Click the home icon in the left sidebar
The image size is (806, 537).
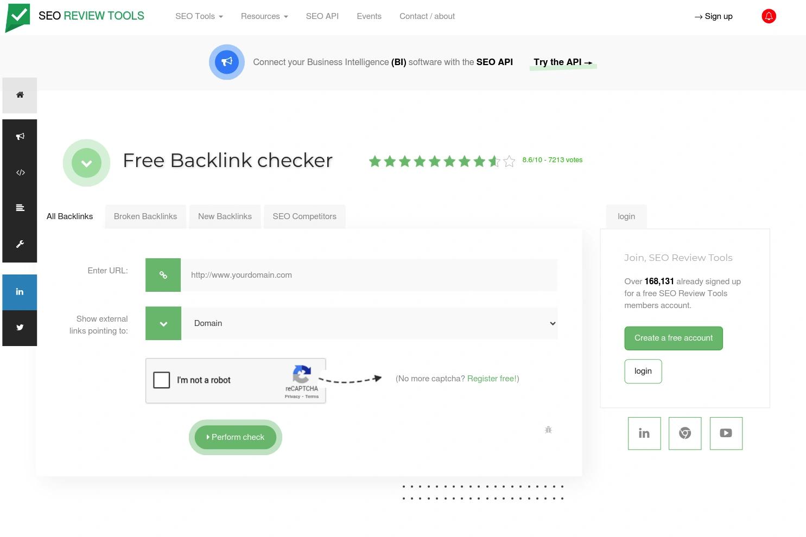click(20, 95)
